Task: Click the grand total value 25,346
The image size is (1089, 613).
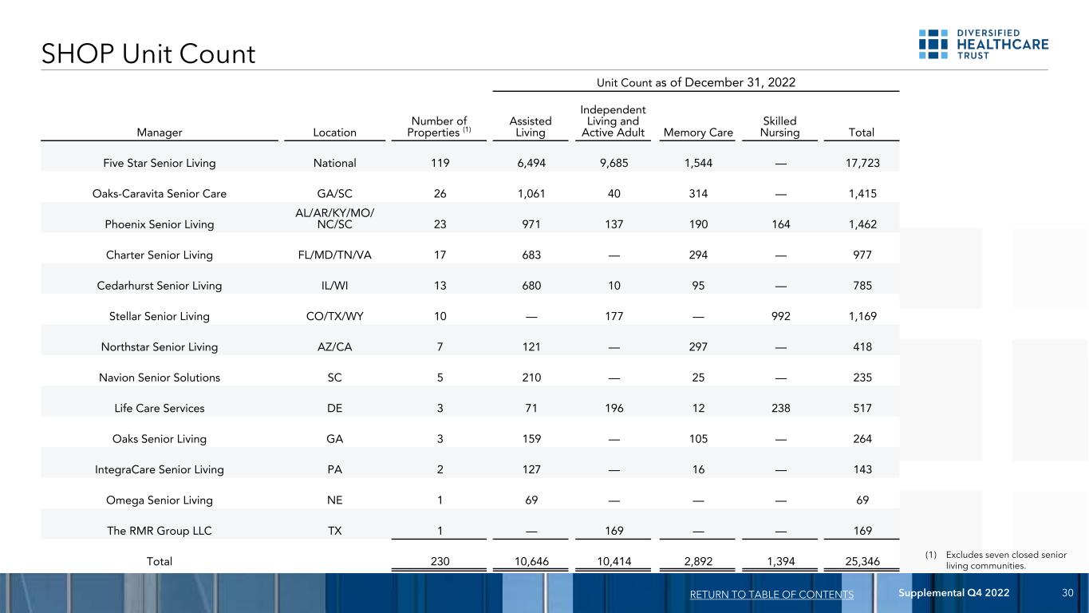Action: point(861,562)
